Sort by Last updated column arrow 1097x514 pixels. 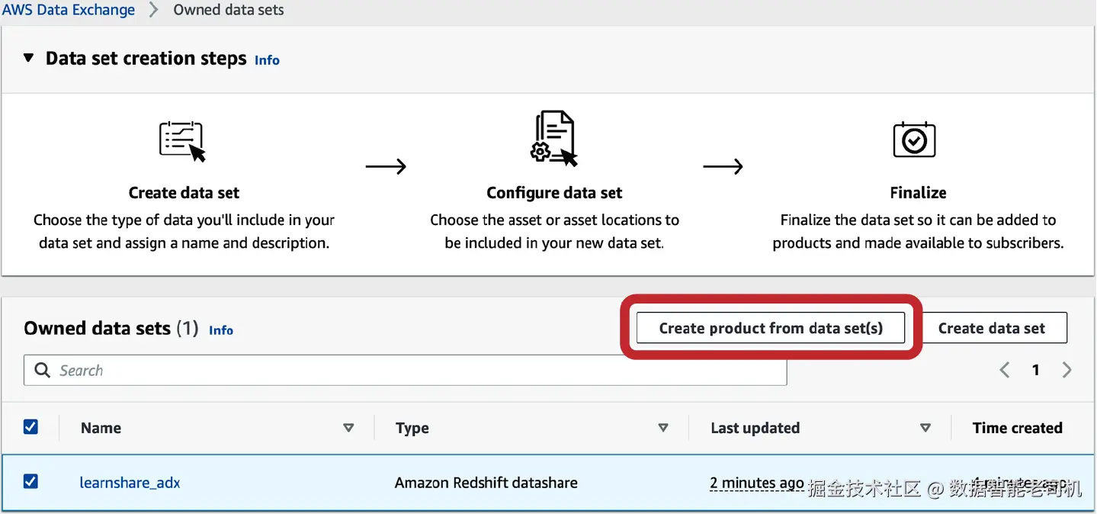[925, 428]
